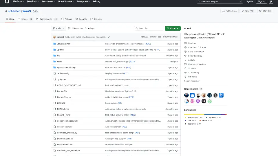The image size is (278, 156).
Task: Expand the Platform menu
Action: [x=18, y=2]
